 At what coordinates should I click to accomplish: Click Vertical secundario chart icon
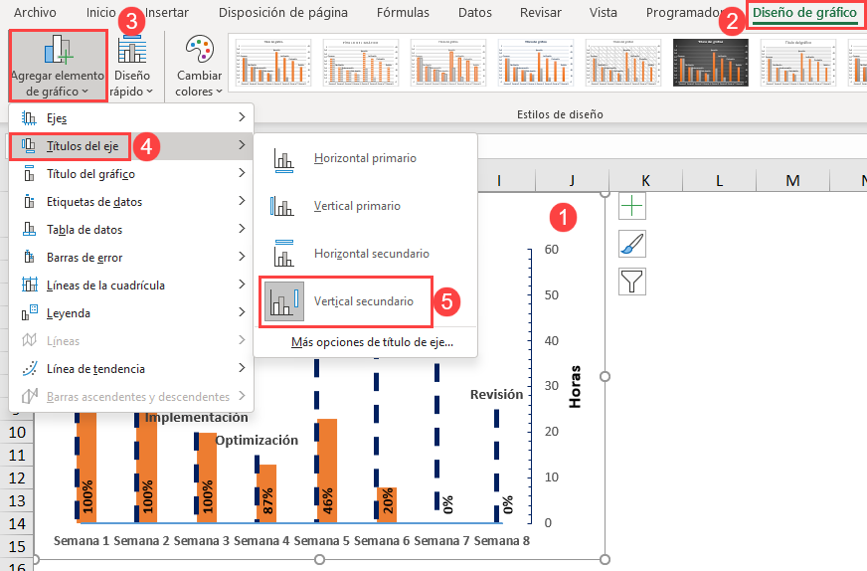[284, 301]
